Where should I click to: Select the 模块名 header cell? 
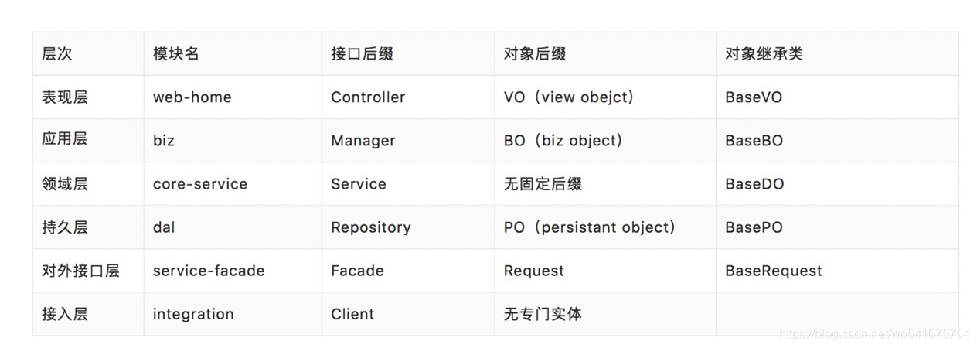233,54
